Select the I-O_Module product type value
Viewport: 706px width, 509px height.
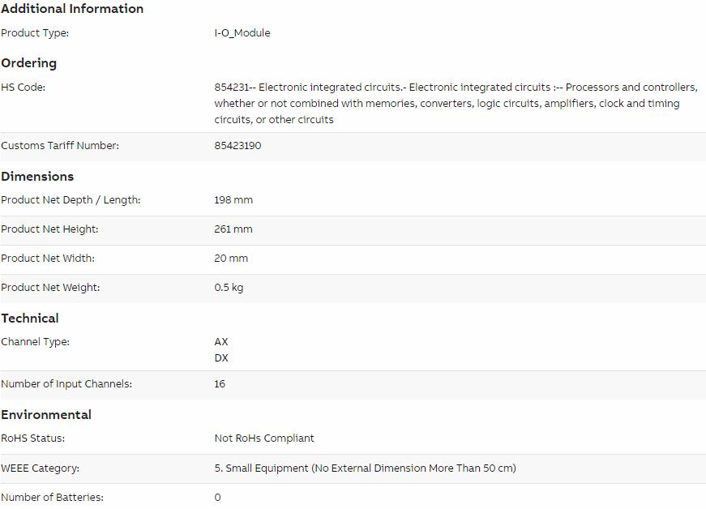[242, 33]
